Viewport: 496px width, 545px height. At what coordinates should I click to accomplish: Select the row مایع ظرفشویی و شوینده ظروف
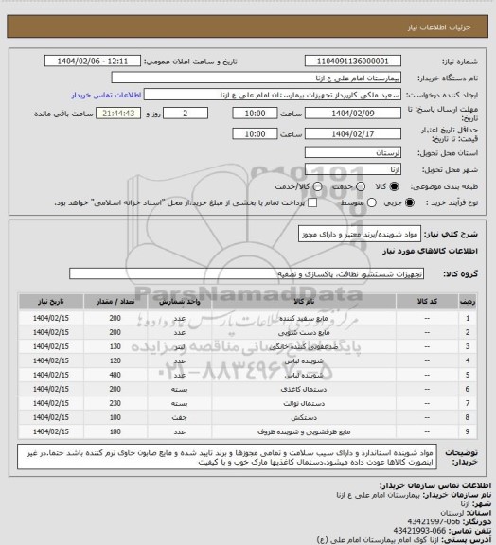248,431
